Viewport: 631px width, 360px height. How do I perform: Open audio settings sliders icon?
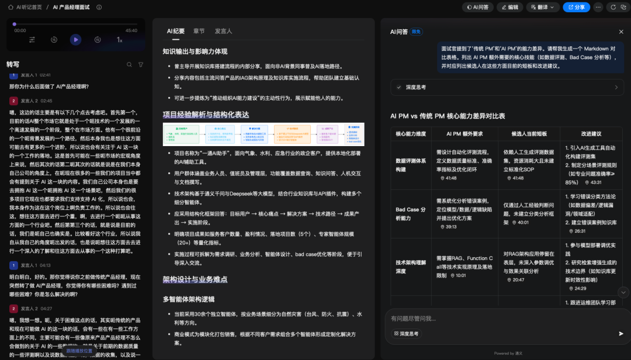[32, 40]
